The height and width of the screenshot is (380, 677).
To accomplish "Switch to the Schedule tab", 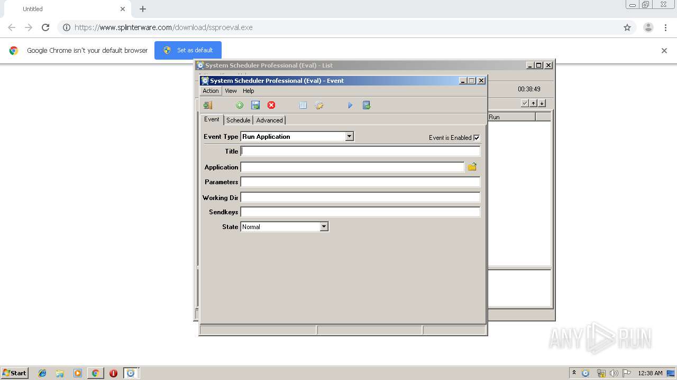I will 238,120.
